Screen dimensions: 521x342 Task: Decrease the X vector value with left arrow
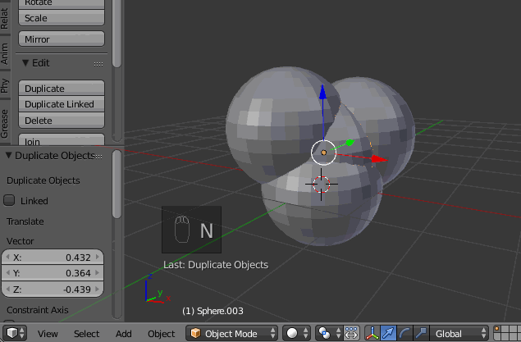(8, 257)
